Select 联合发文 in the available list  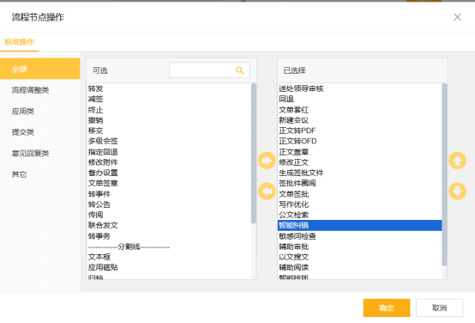[169, 225]
